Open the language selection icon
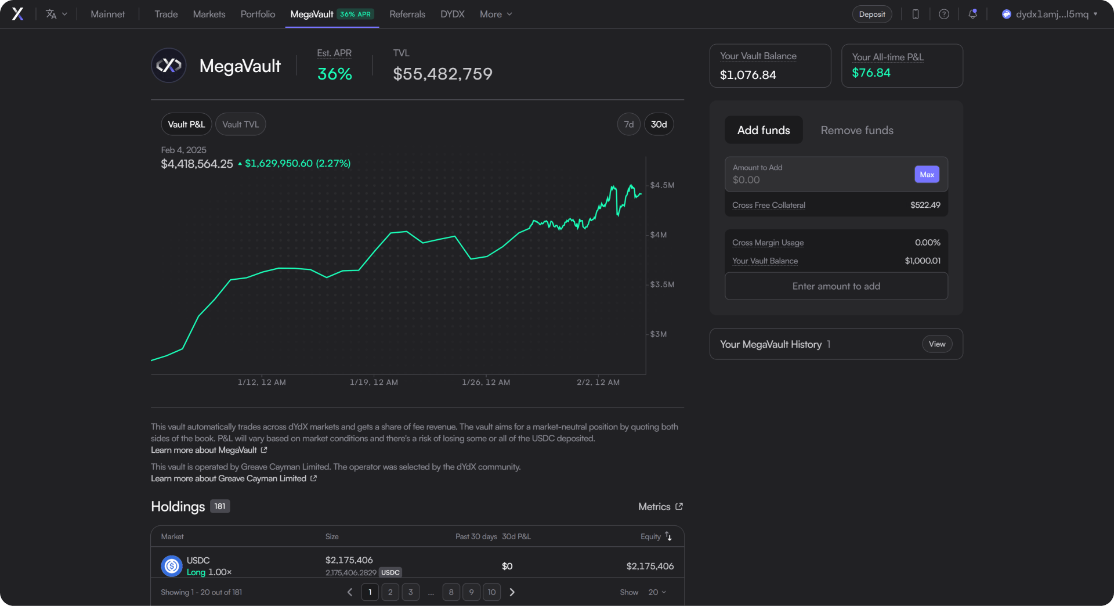The width and height of the screenshot is (1114, 606). 50,14
